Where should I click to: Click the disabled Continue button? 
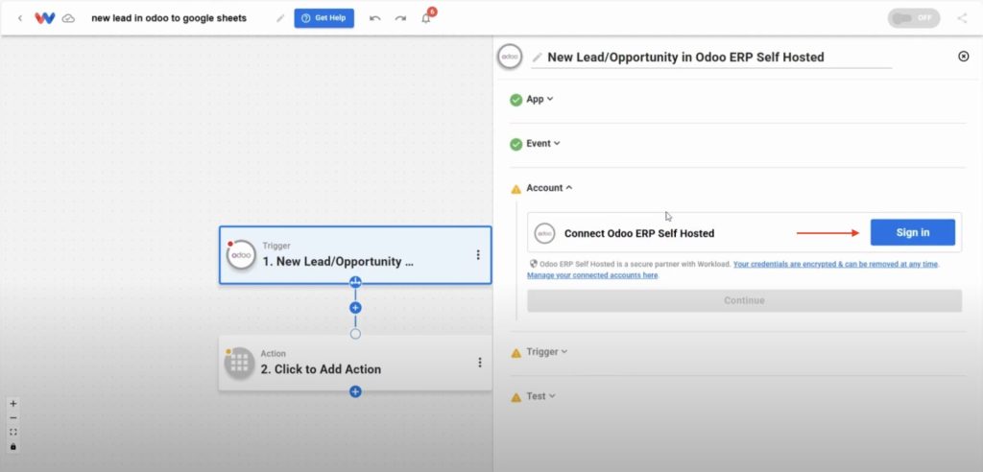coord(744,301)
